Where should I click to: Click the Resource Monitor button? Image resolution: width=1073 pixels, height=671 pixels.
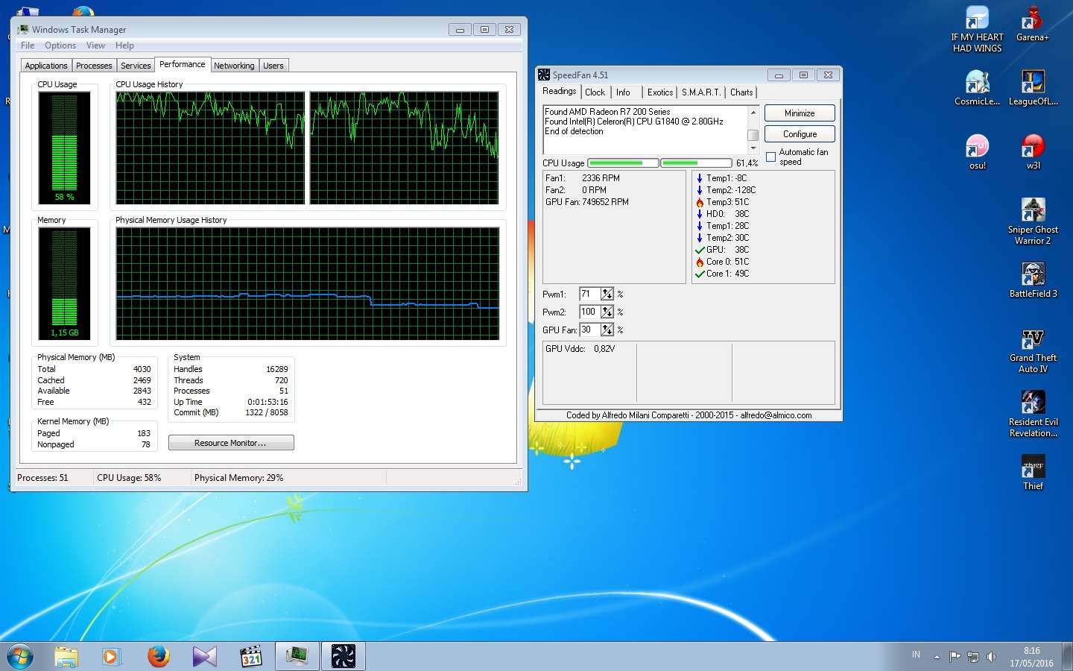pyautogui.click(x=231, y=443)
